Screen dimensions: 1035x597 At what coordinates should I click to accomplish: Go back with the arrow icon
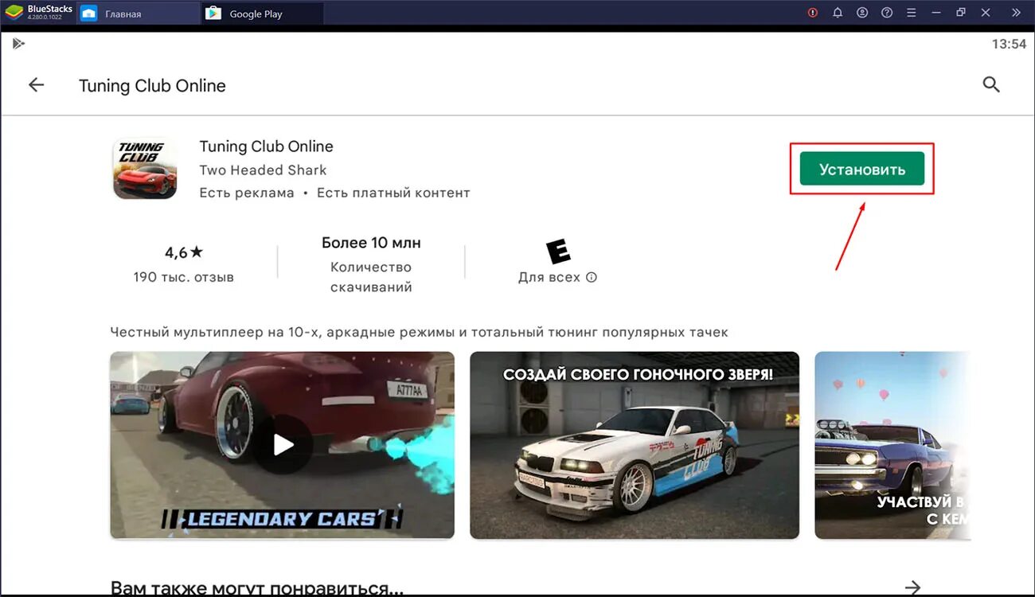[37, 85]
